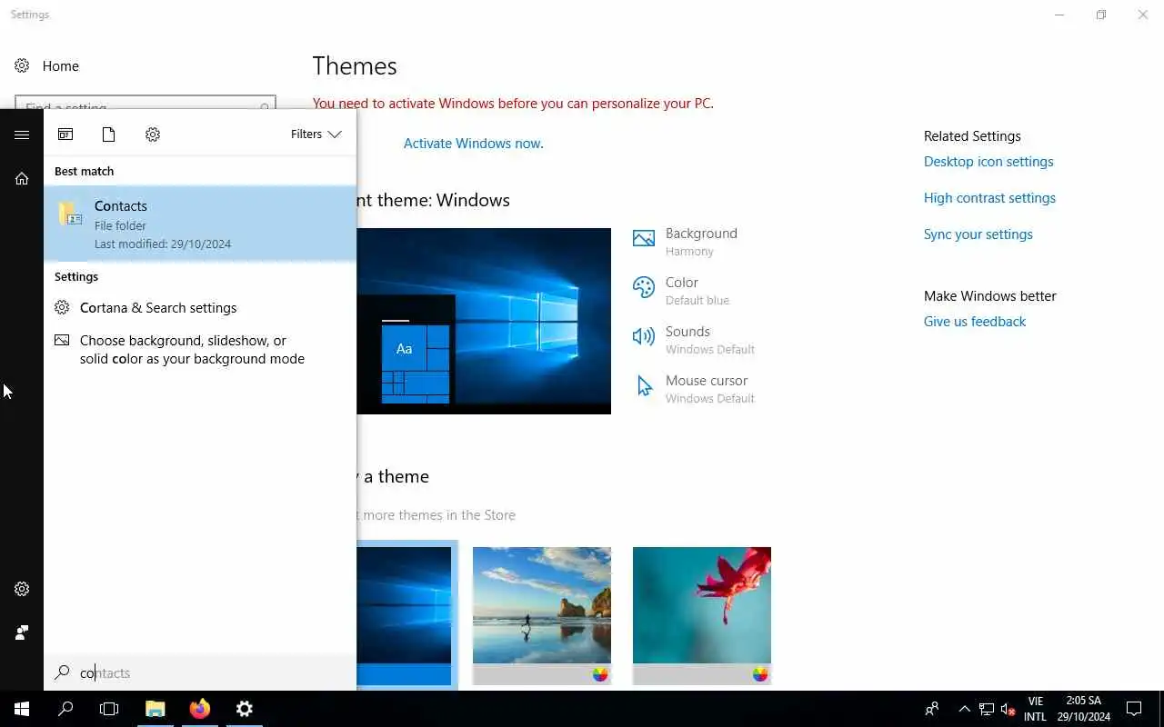
Task: Open the Action Center notifications icon
Action: 1134,709
